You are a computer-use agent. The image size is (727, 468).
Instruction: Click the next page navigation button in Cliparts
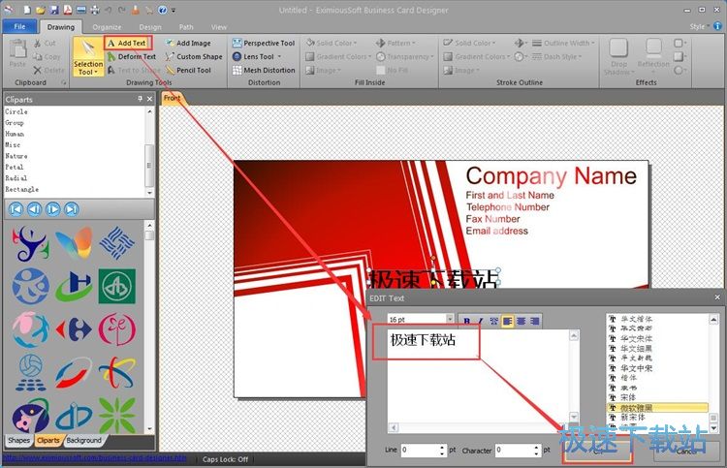[53, 209]
